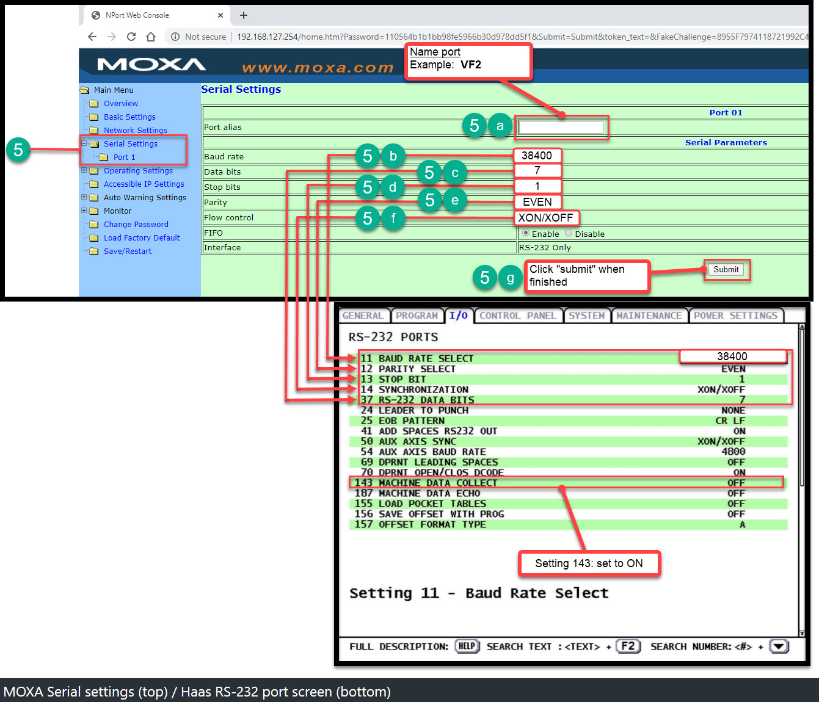
Task: Click the Submit button
Action: [x=726, y=269]
